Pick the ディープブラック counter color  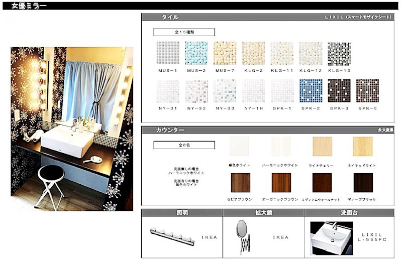click(363, 183)
